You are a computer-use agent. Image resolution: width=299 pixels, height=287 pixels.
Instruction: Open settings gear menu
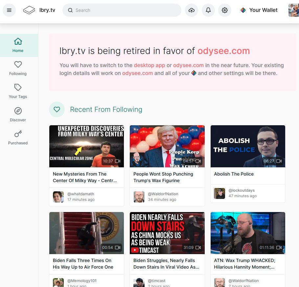[225, 10]
